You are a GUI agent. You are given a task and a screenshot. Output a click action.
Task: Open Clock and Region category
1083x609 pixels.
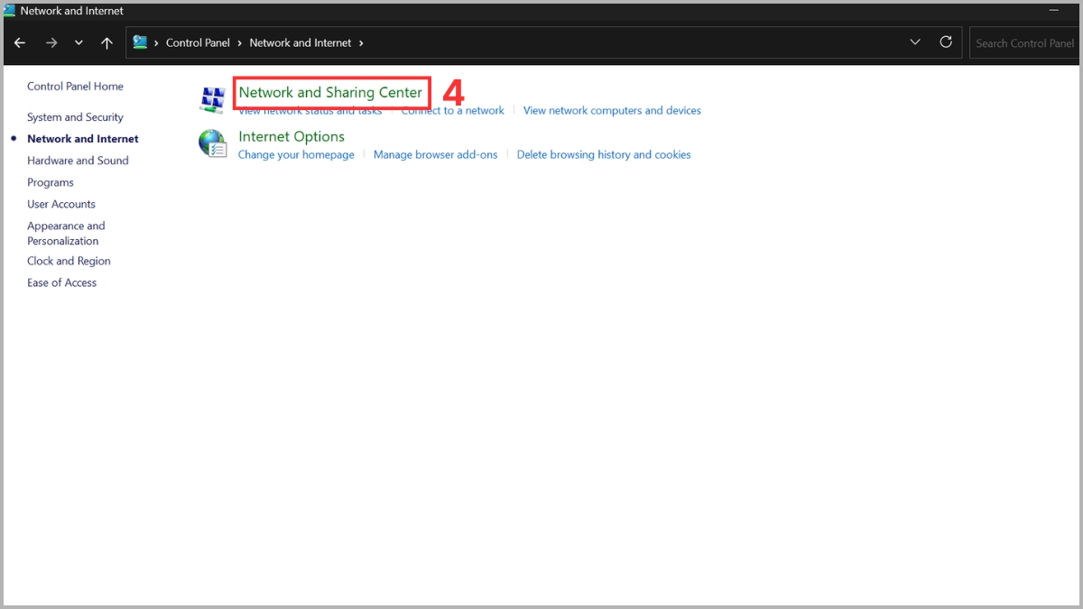69,261
